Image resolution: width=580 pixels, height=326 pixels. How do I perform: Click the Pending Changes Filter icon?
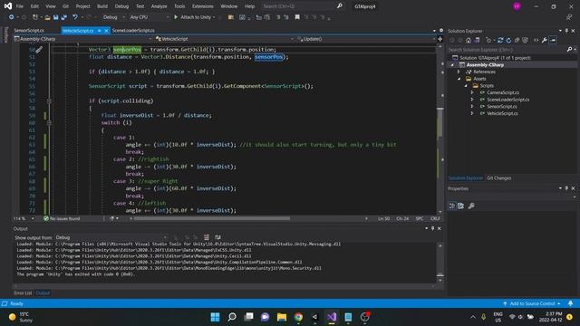coord(488,40)
